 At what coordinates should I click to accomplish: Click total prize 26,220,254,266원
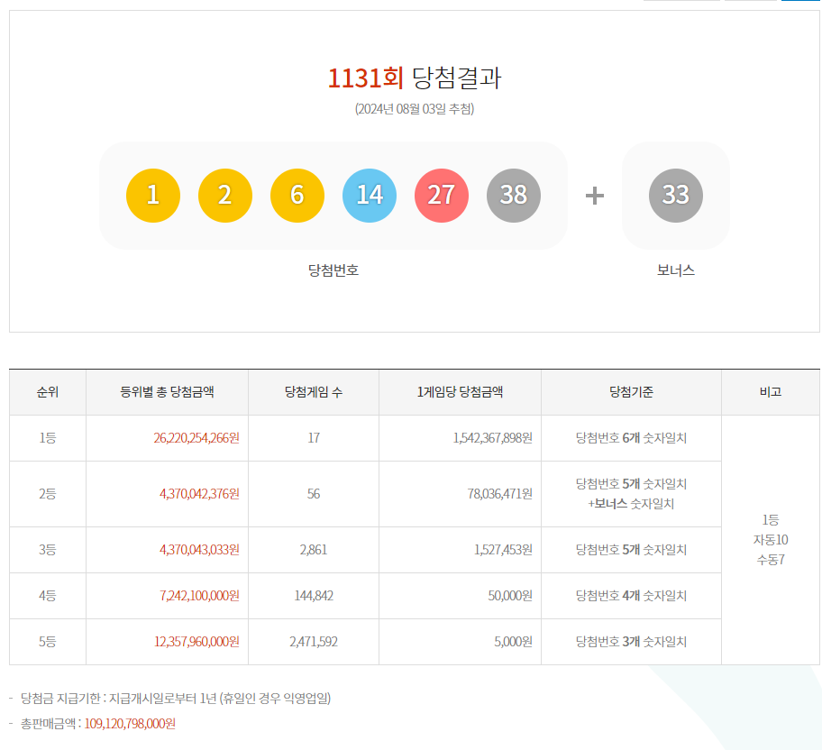pos(196,438)
